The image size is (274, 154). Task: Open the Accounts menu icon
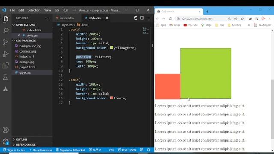coord(5,130)
